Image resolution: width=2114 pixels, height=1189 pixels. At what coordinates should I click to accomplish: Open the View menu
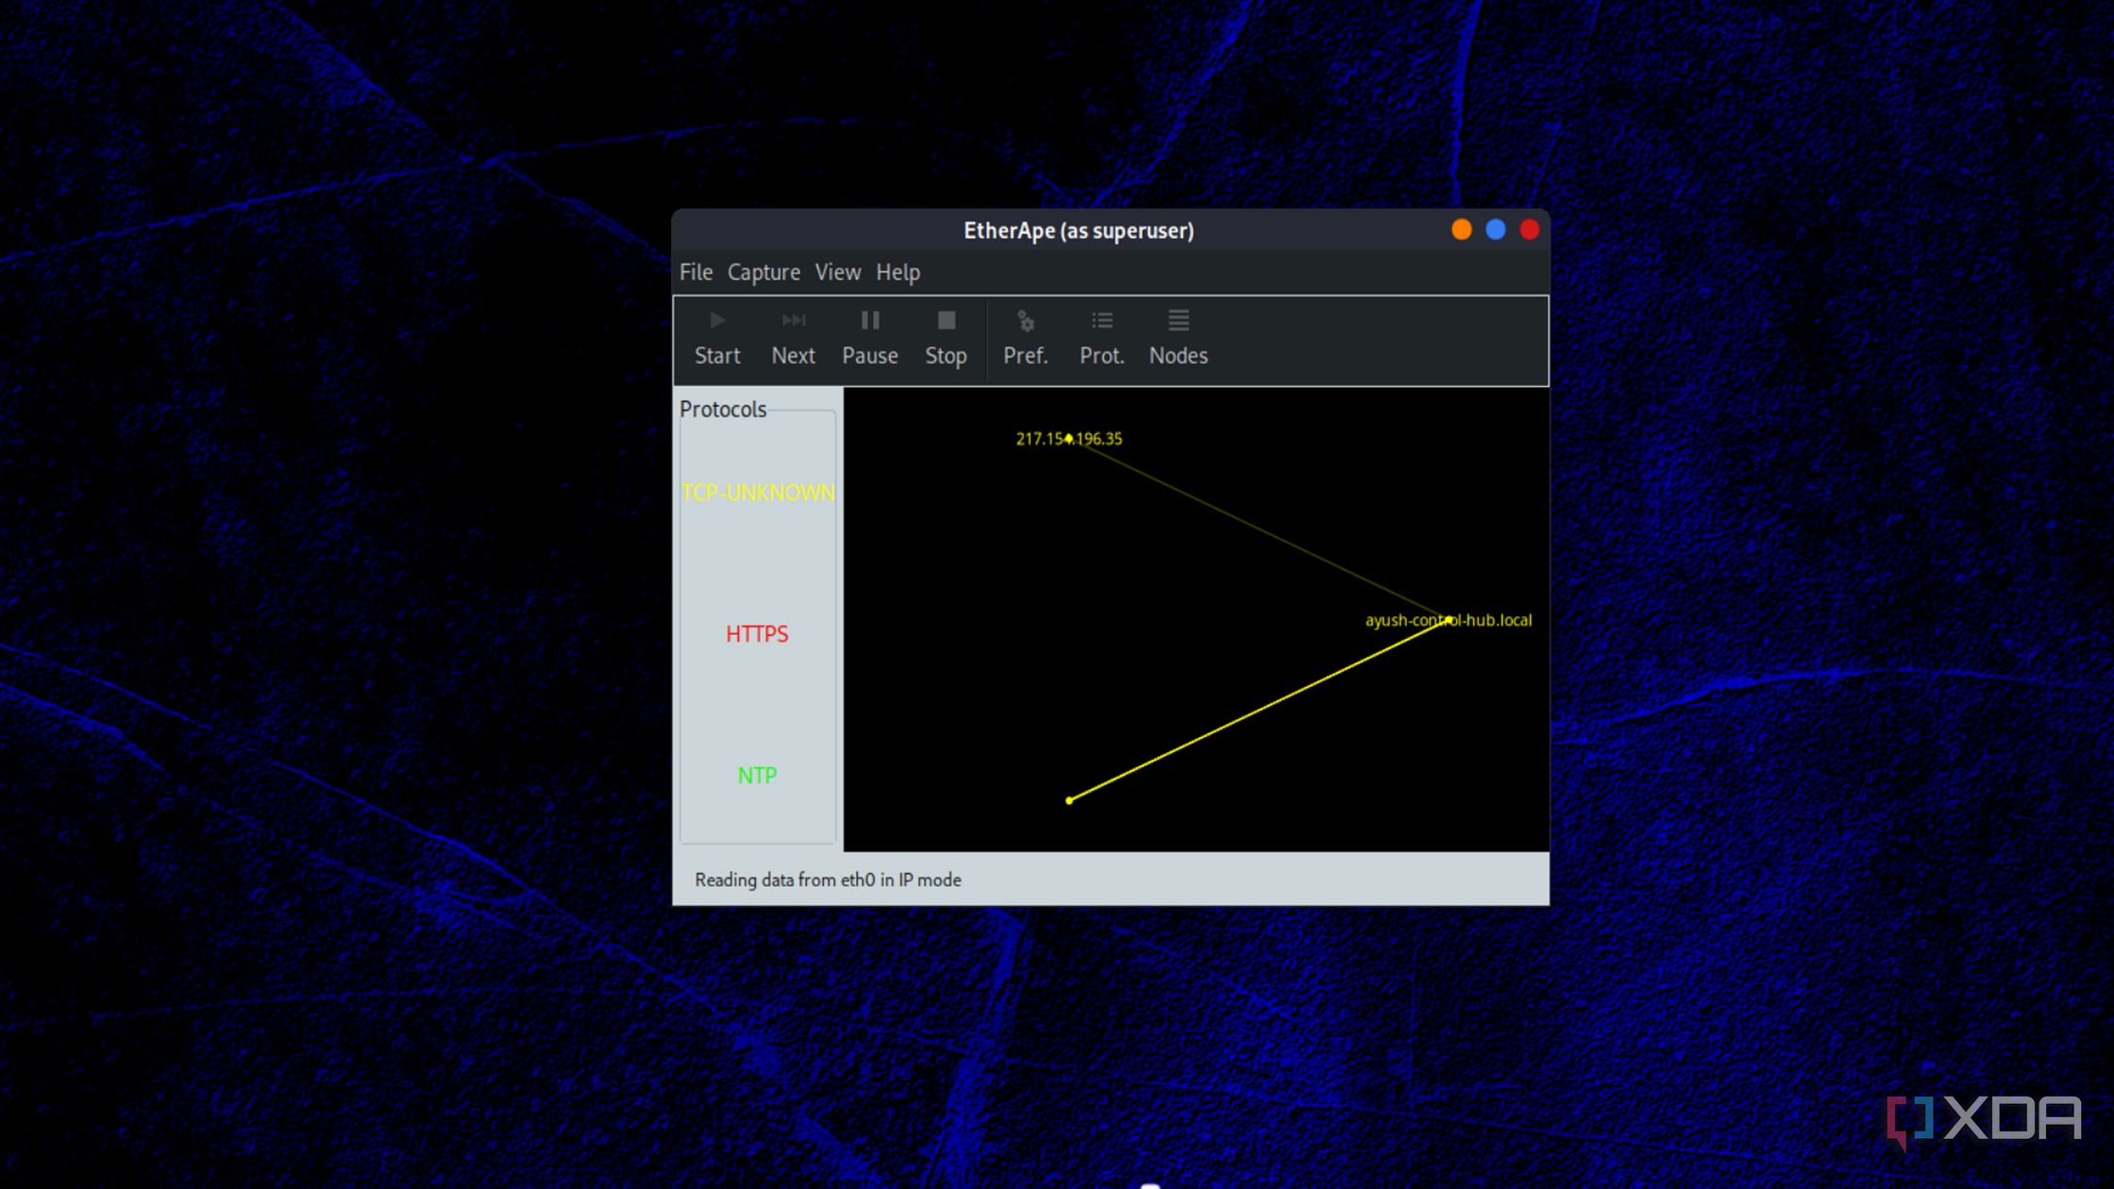point(837,273)
